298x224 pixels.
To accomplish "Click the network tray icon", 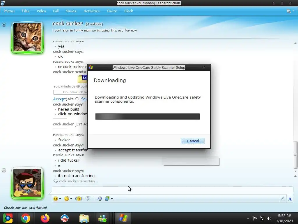I will click(x=262, y=218).
